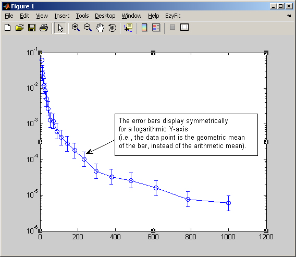Save the figure using the floppy disk icon
The height and width of the screenshot is (257, 296).
(32, 28)
